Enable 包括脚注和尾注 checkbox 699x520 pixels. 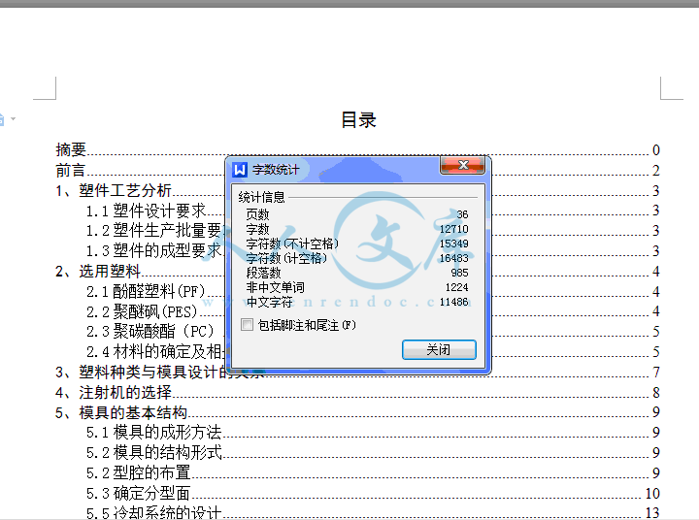click(x=247, y=325)
